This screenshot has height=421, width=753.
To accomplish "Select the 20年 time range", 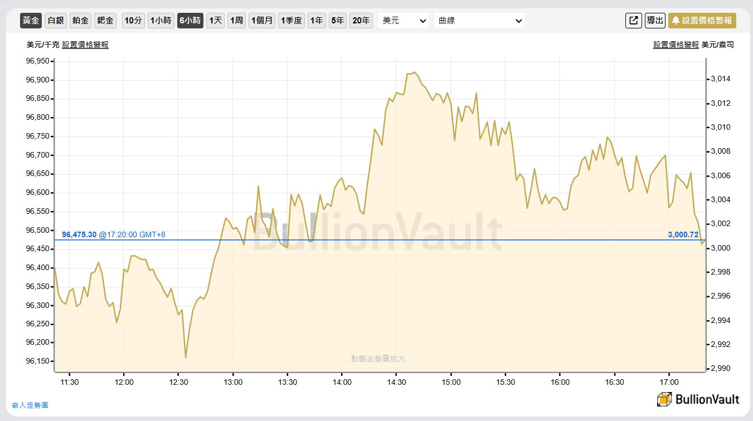I will pos(361,21).
